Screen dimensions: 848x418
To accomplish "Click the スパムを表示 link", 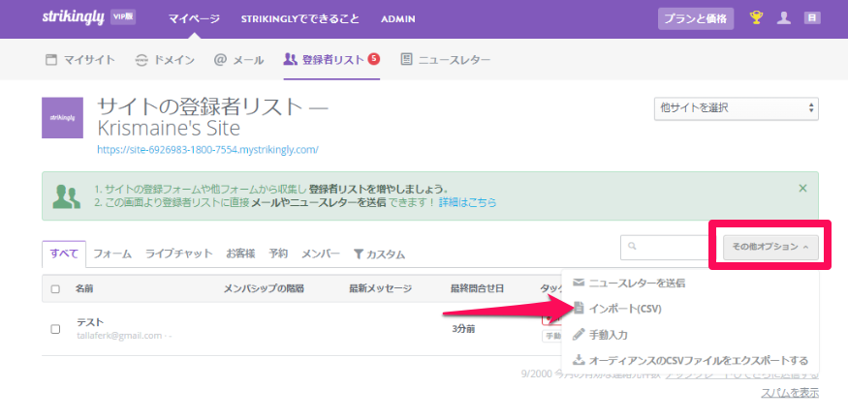I will [790, 393].
